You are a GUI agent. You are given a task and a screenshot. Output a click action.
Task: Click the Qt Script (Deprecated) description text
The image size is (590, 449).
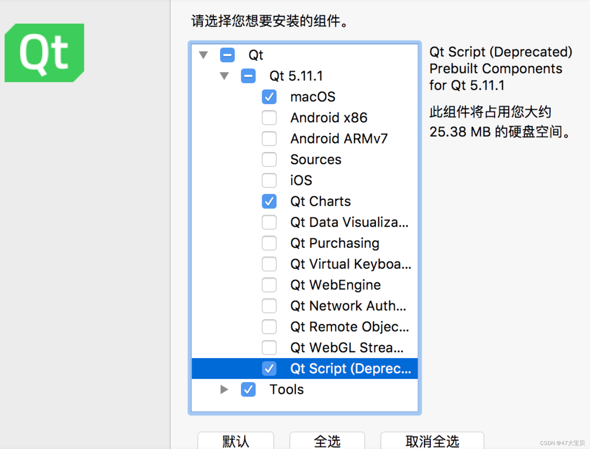tap(501, 69)
